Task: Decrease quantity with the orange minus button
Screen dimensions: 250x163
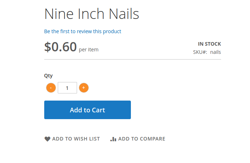Action: [51, 88]
